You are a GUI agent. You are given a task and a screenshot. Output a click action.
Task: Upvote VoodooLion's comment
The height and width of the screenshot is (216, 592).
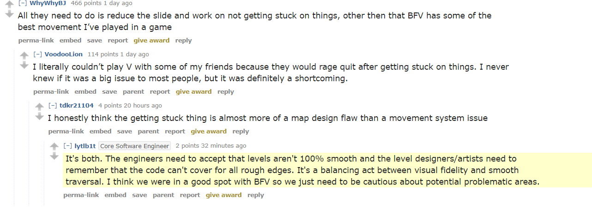click(24, 56)
